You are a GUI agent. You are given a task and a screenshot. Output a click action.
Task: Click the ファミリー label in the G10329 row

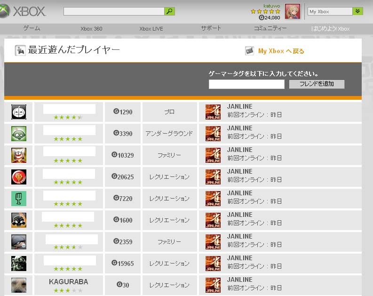[169, 155]
